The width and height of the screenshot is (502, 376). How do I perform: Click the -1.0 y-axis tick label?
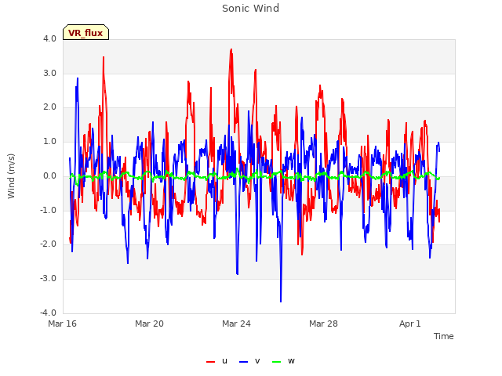tap(49, 210)
